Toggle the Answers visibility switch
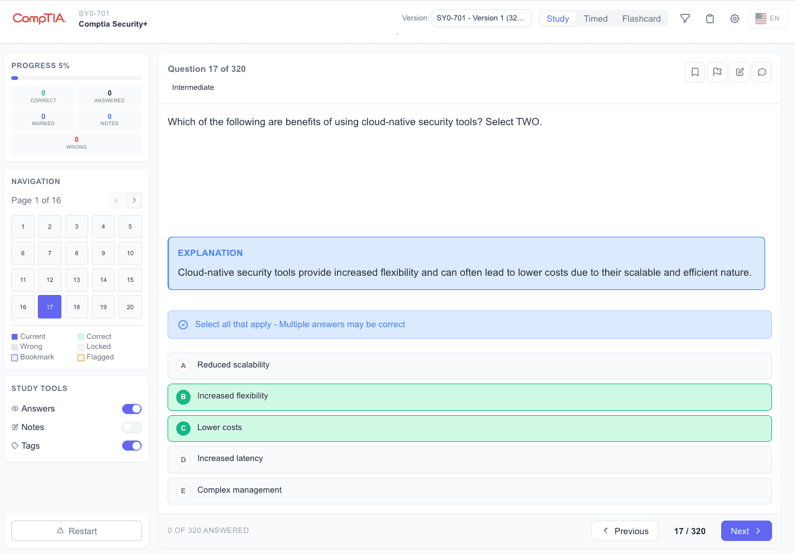The image size is (795, 554). [x=132, y=408]
